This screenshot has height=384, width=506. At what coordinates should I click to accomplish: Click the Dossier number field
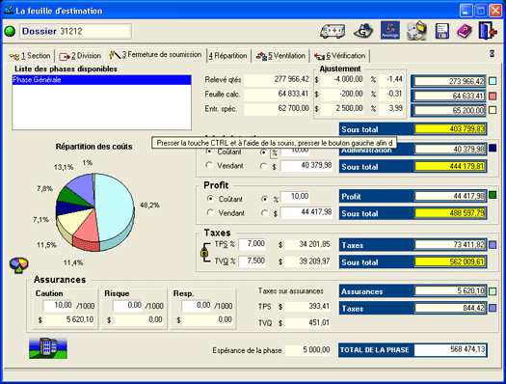pos(94,31)
